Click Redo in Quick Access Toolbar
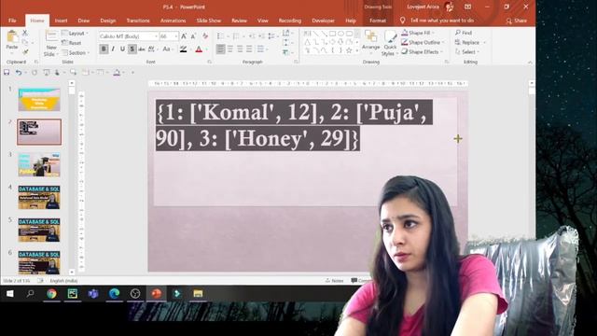 tap(35, 72)
